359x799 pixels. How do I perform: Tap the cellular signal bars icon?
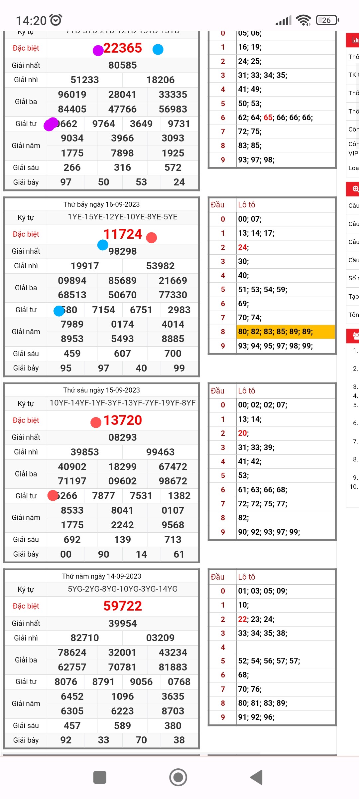[284, 21]
